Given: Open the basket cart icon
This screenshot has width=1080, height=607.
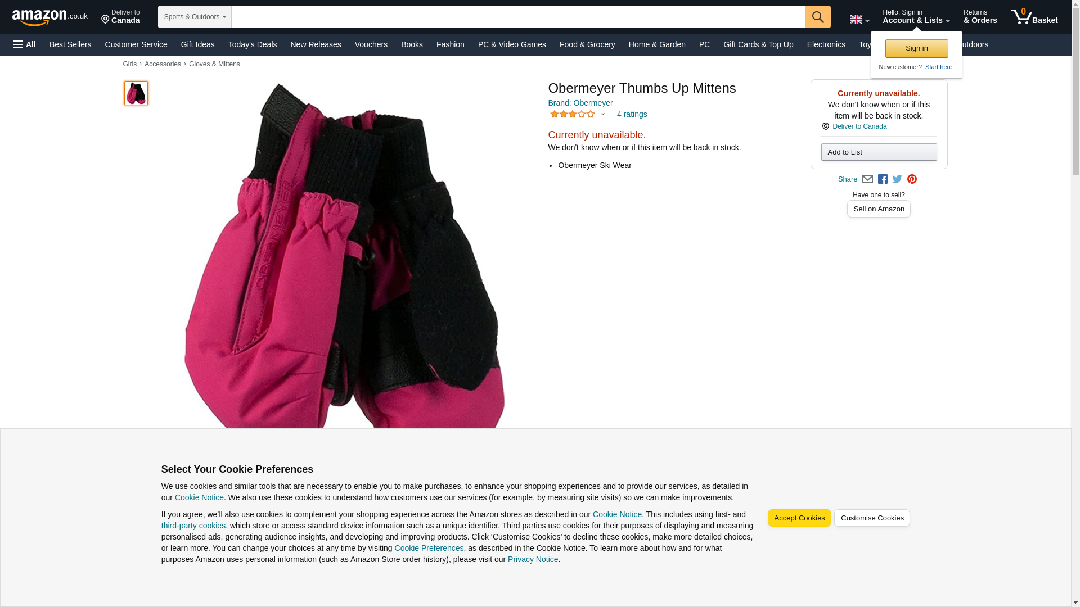Looking at the screenshot, I should tap(1034, 17).
